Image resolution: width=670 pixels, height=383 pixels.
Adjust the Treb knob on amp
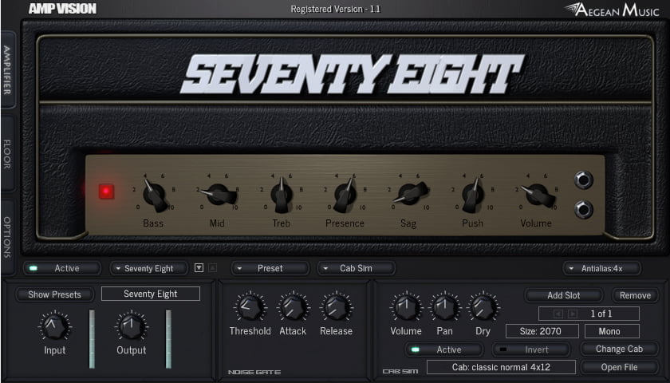[281, 195]
